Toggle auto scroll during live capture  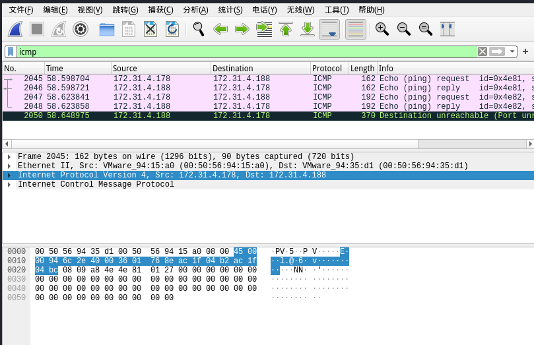(x=329, y=29)
